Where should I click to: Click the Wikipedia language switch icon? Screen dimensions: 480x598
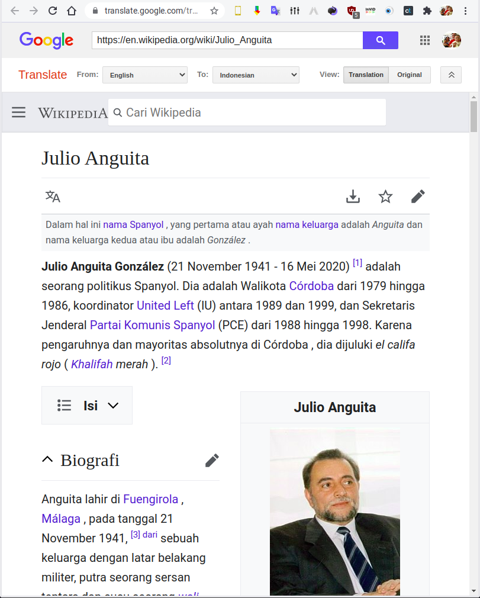point(53,197)
